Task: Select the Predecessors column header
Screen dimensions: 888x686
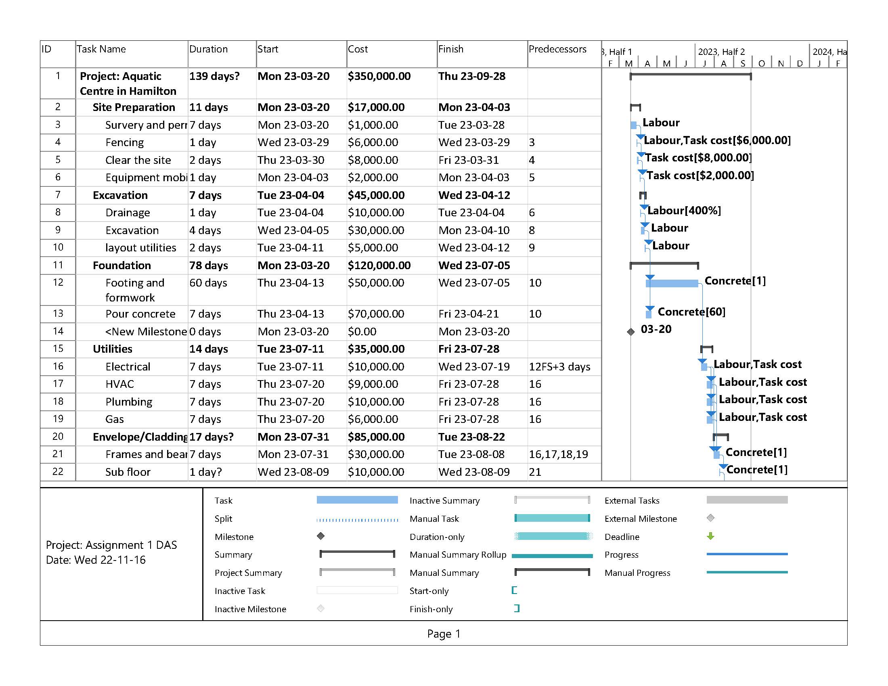Action: click(x=557, y=49)
